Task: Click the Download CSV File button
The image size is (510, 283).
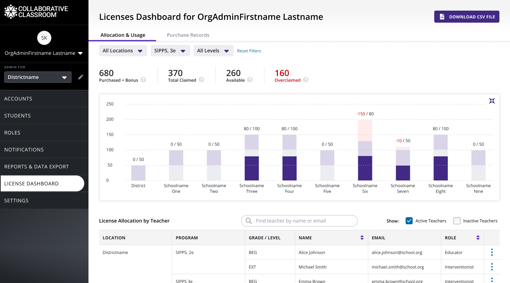Action: [466, 17]
